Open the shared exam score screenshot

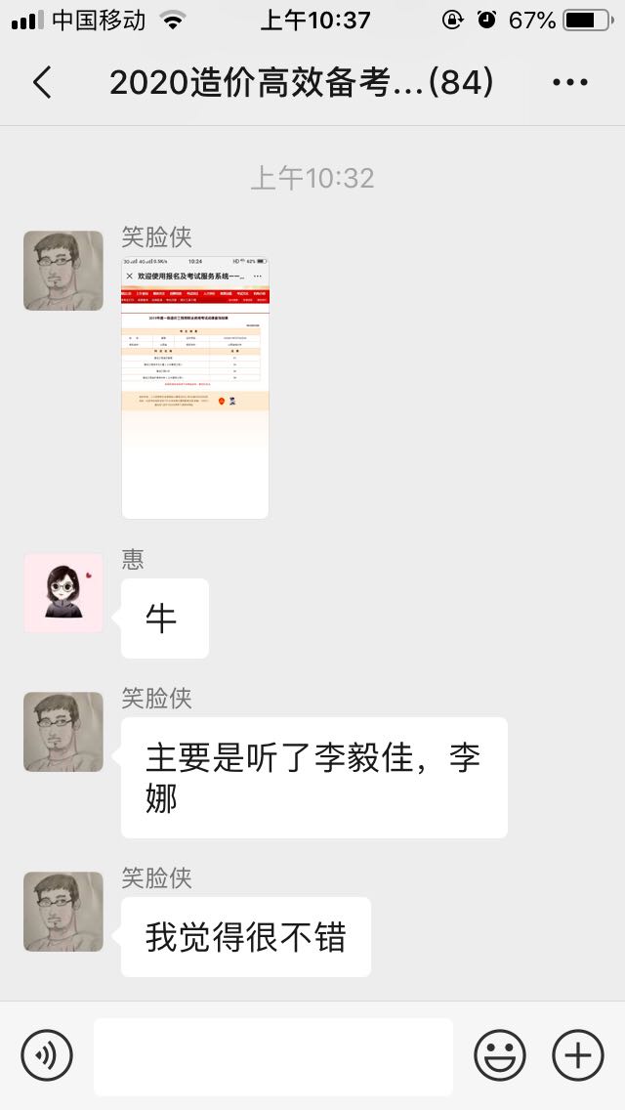coord(195,387)
